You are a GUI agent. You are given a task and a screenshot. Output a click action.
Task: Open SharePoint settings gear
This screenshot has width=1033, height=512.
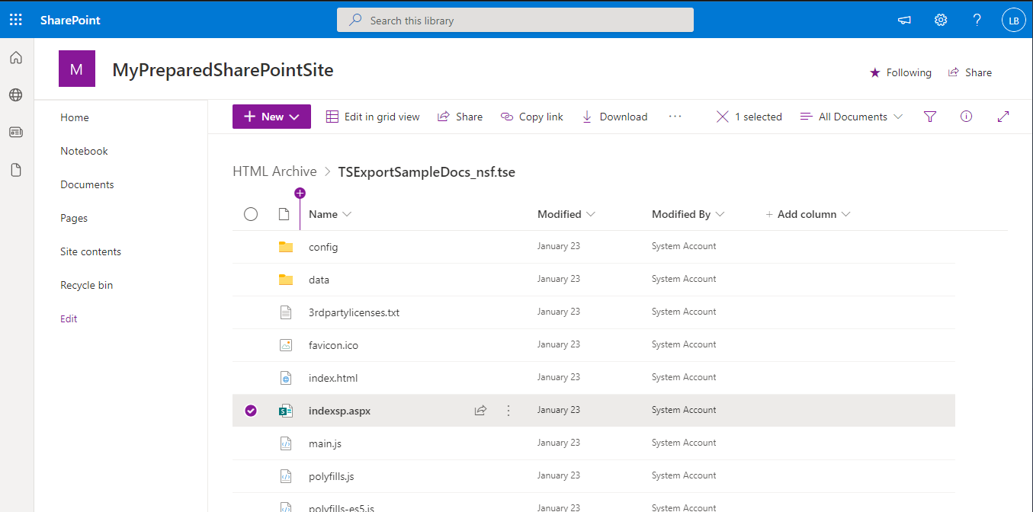(940, 20)
